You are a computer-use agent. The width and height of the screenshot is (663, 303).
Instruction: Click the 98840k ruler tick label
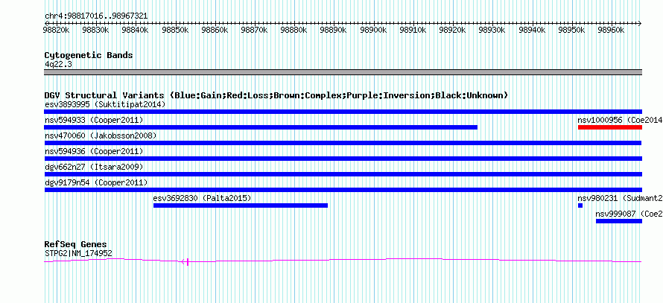[136, 30]
